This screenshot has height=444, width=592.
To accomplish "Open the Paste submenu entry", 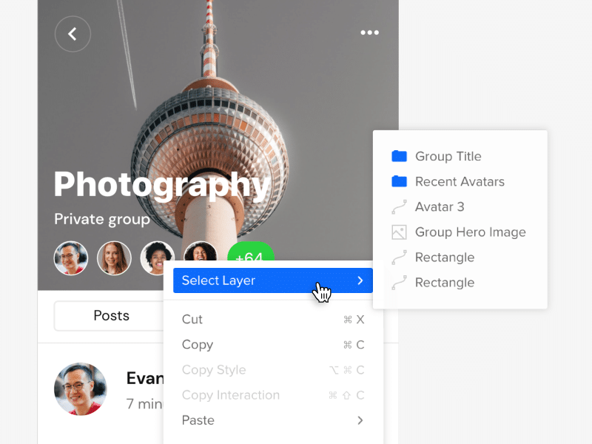I will tap(272, 420).
